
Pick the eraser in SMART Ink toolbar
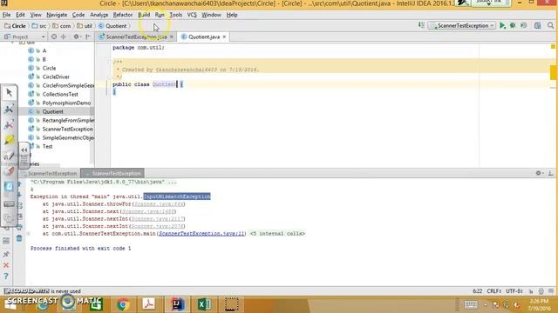click(10, 171)
